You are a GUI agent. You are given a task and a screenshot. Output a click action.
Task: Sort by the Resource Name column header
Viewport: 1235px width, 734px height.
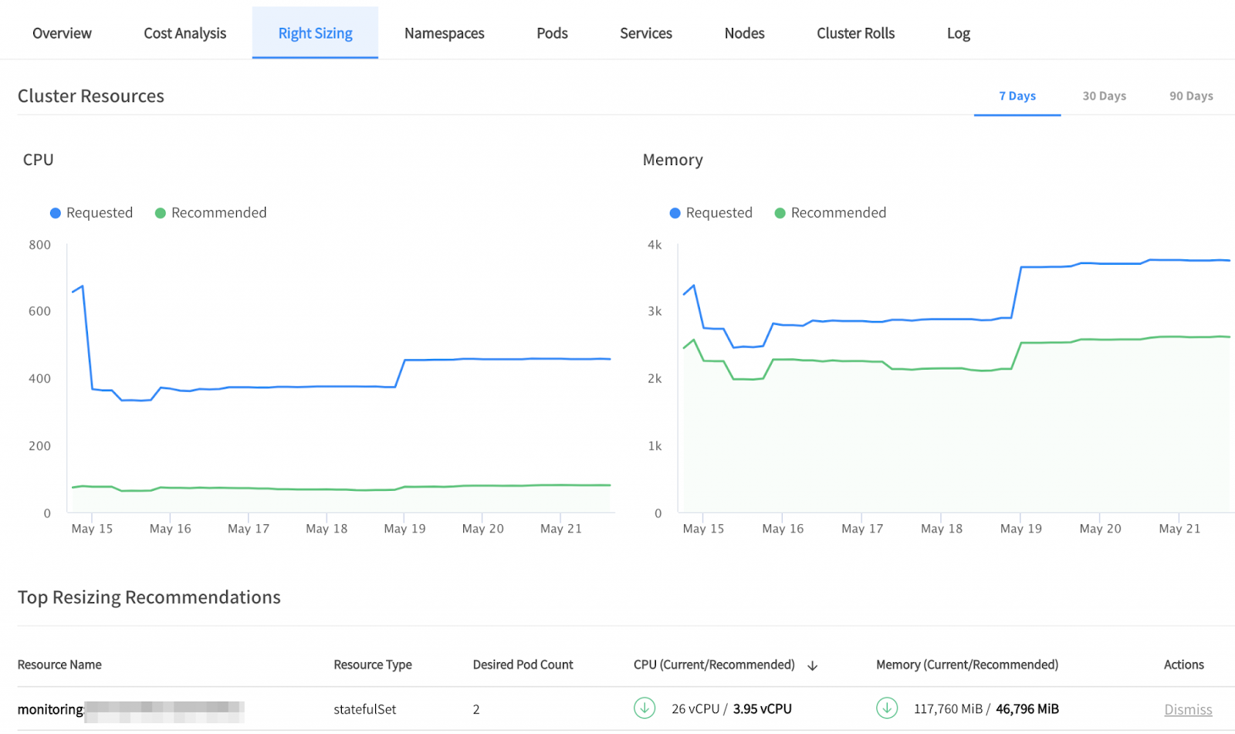tap(59, 665)
